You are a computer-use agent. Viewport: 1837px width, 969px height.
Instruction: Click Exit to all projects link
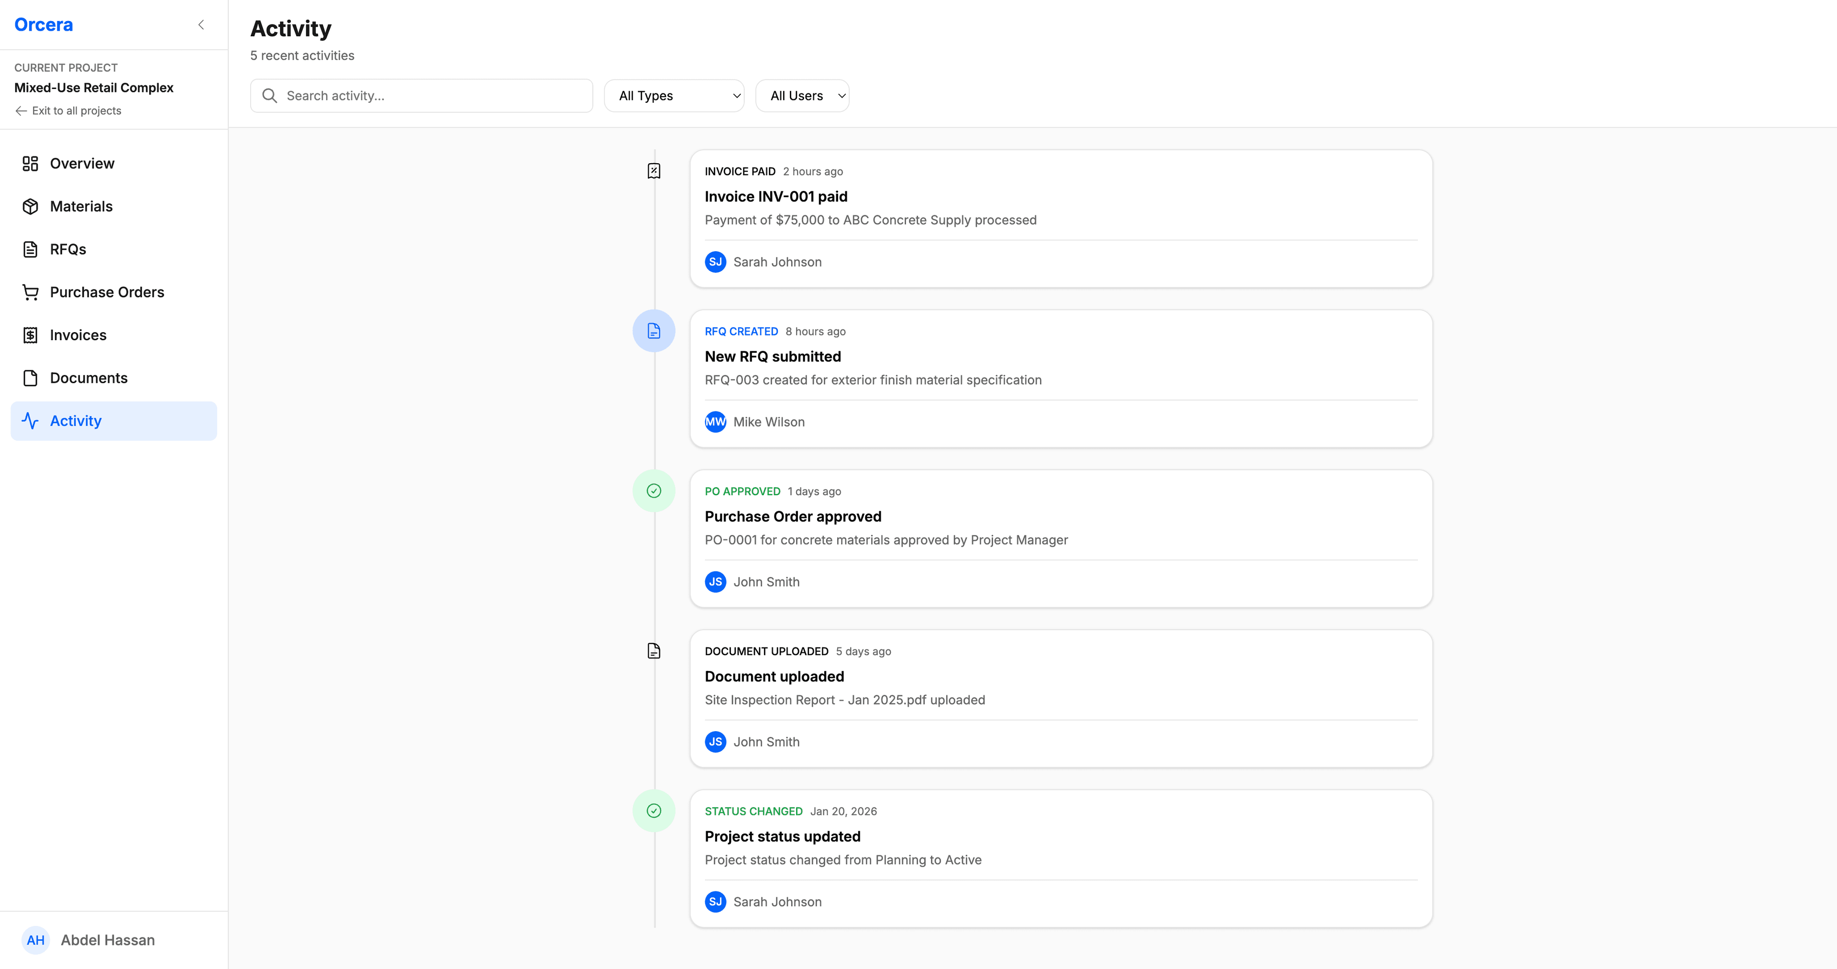click(x=68, y=111)
